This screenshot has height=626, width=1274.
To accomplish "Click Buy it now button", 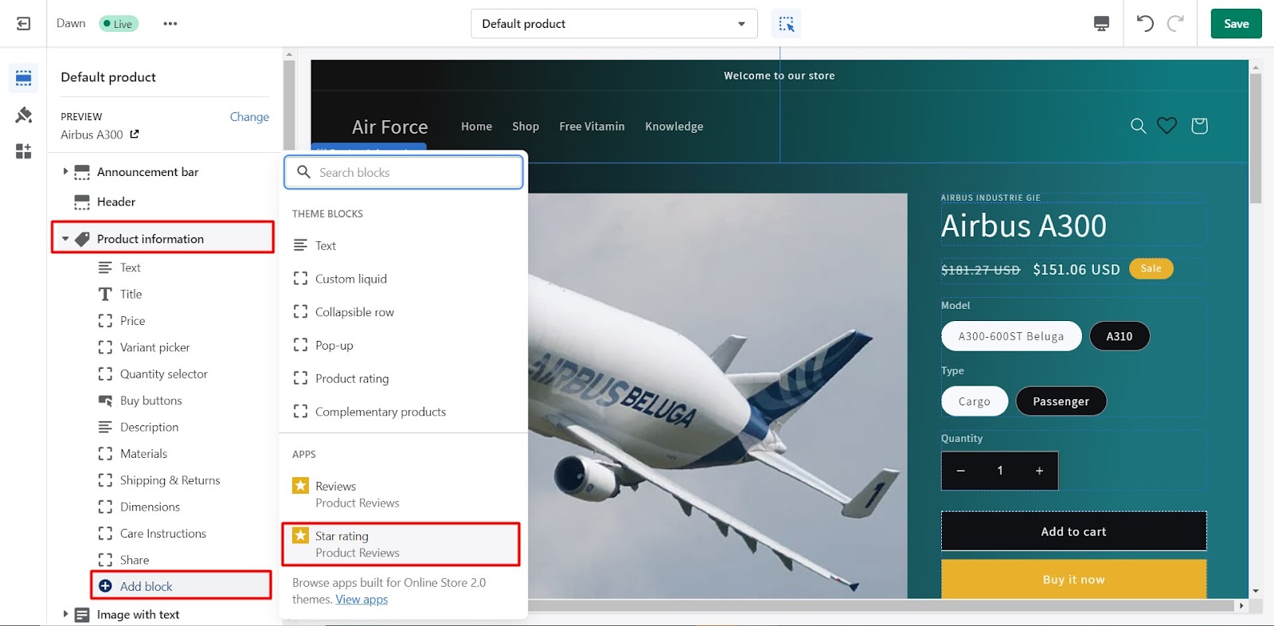I will [1073, 579].
